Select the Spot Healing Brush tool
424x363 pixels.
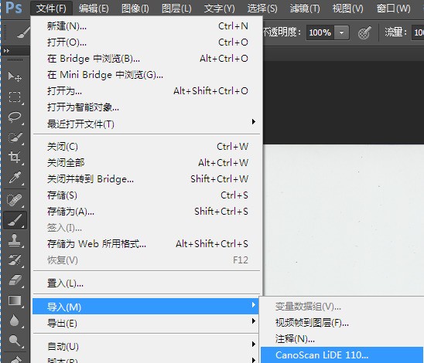[15, 200]
